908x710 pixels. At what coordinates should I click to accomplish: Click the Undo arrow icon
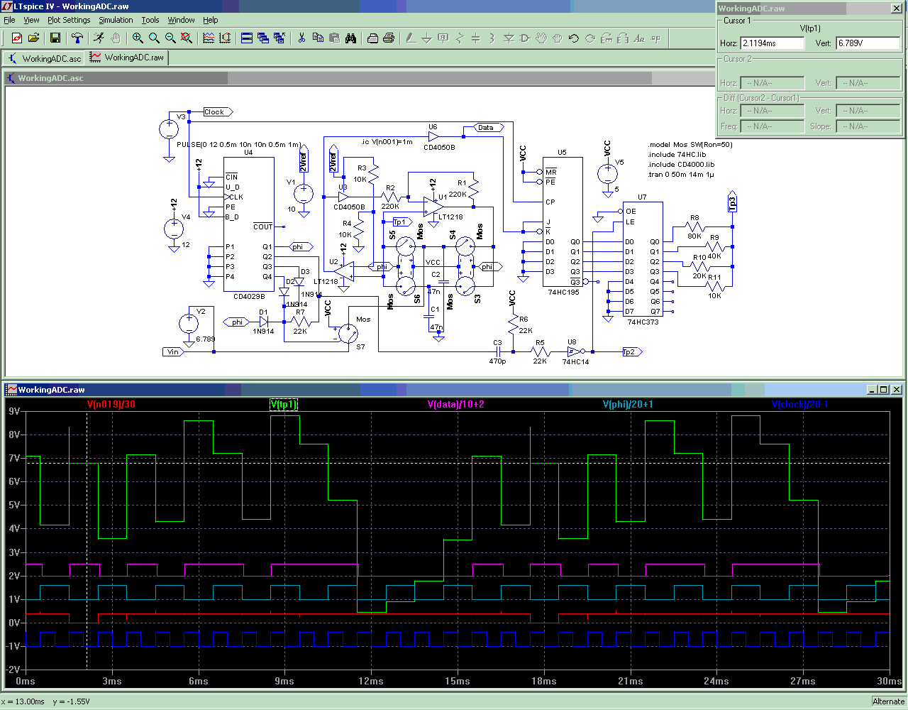click(x=574, y=38)
